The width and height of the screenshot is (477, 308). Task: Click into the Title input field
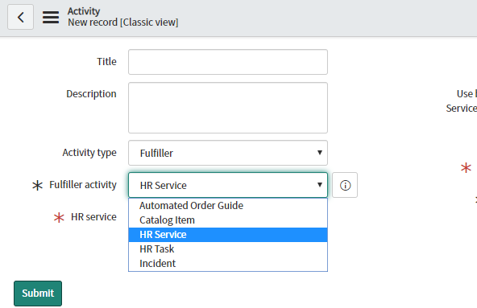coord(228,62)
